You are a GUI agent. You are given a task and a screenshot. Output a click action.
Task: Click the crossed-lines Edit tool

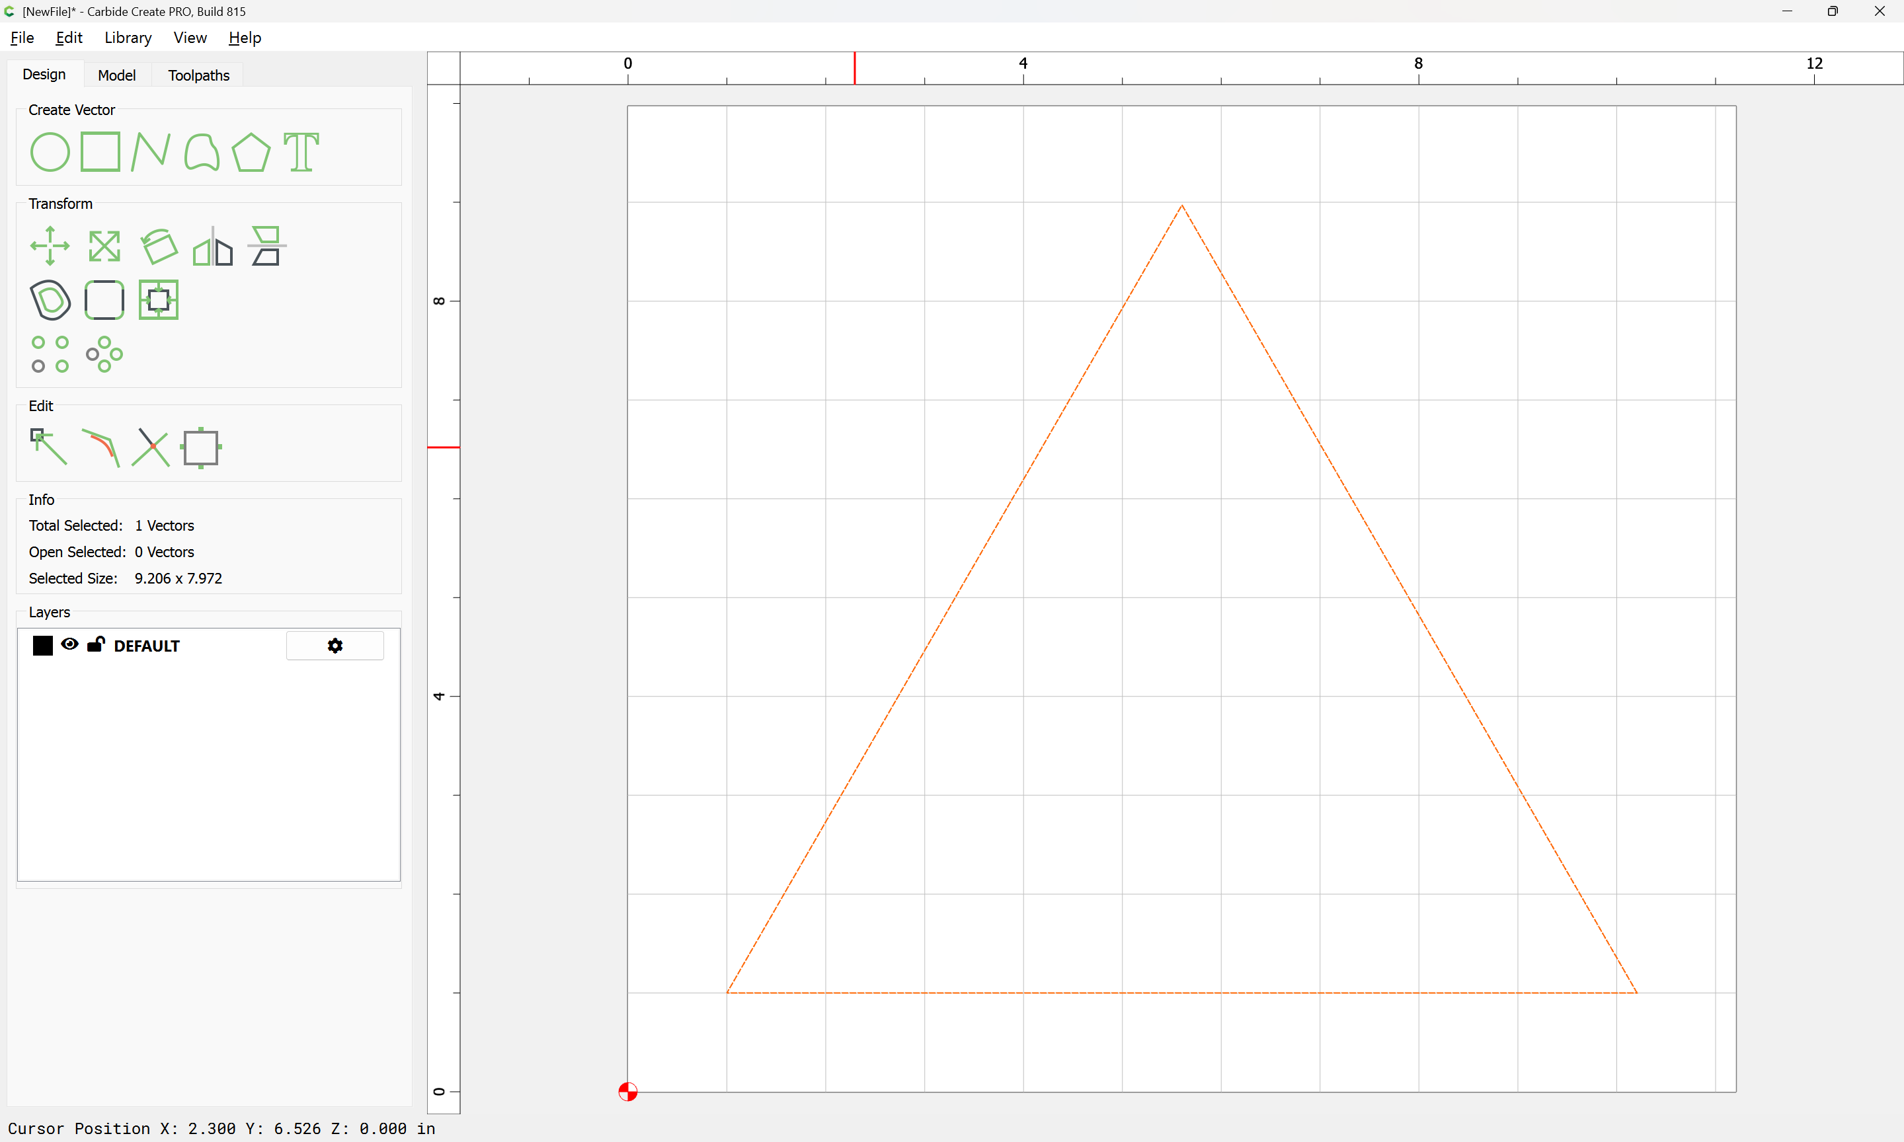coord(151,447)
